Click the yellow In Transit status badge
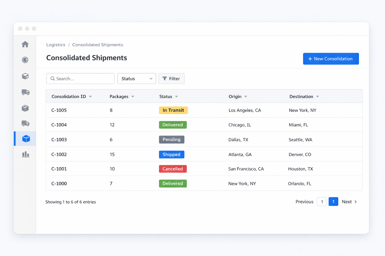385x256 pixels. pyautogui.click(x=173, y=110)
